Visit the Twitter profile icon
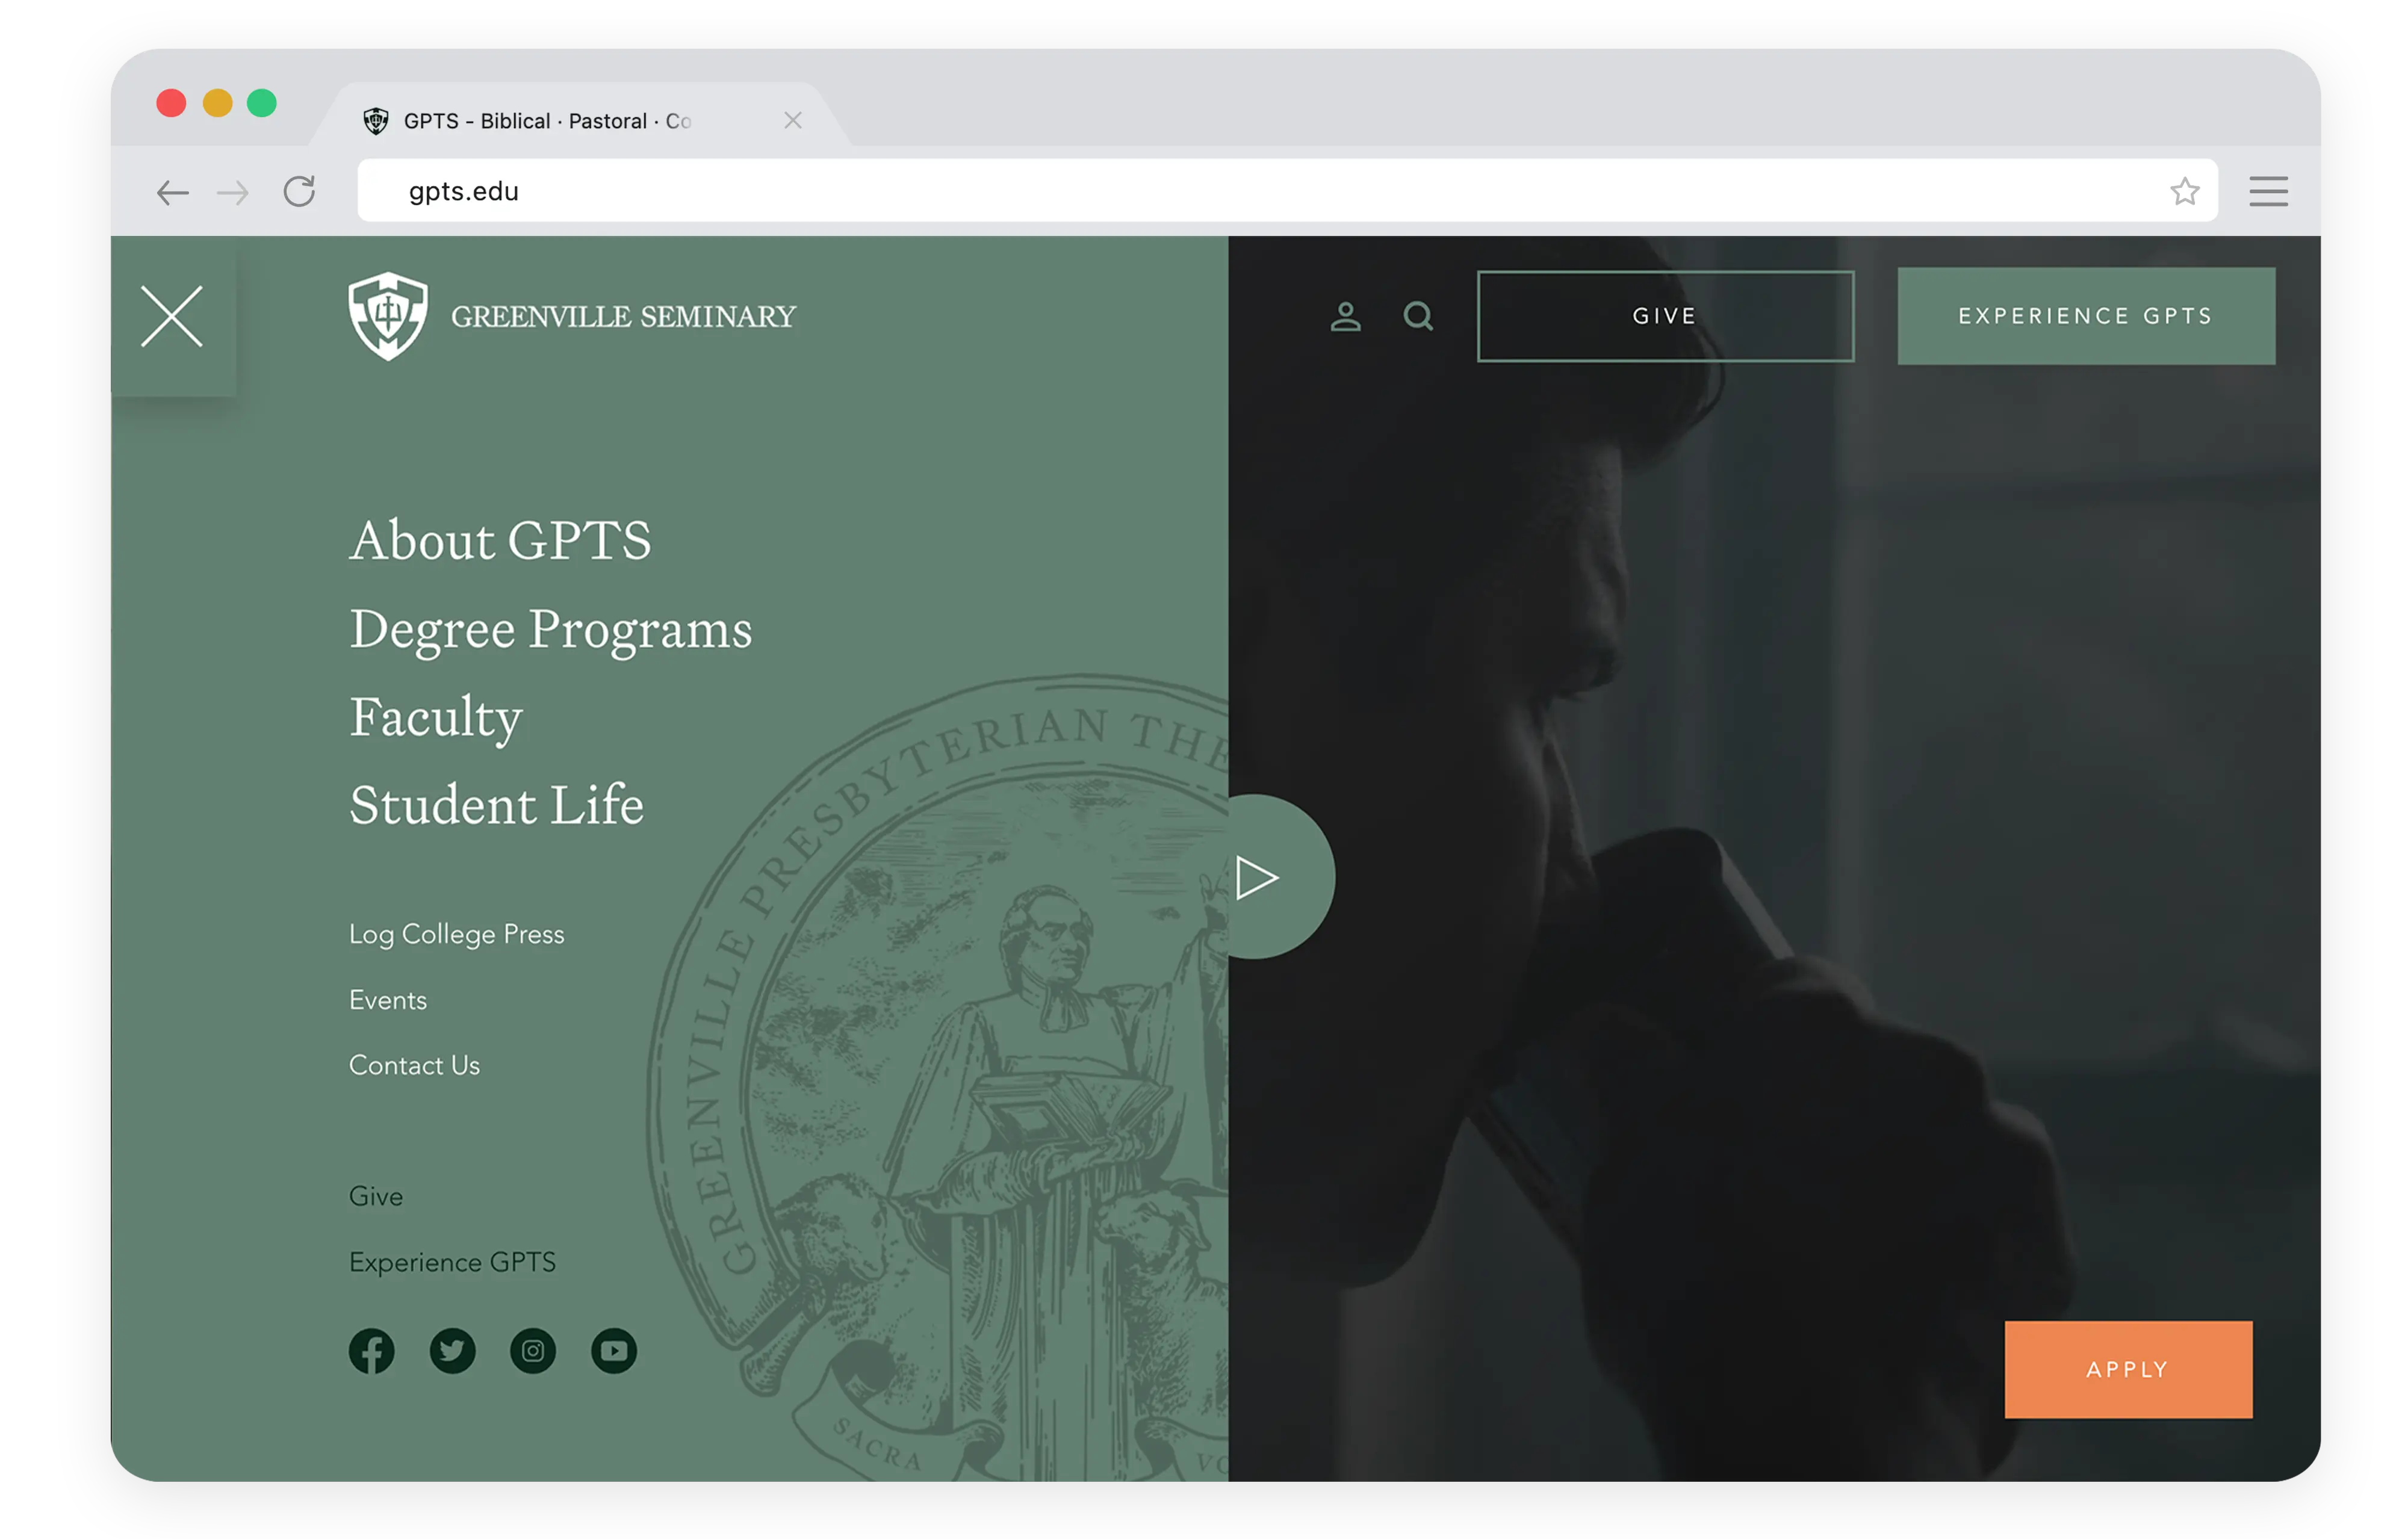This screenshot has width=2408, height=1539. tap(452, 1351)
